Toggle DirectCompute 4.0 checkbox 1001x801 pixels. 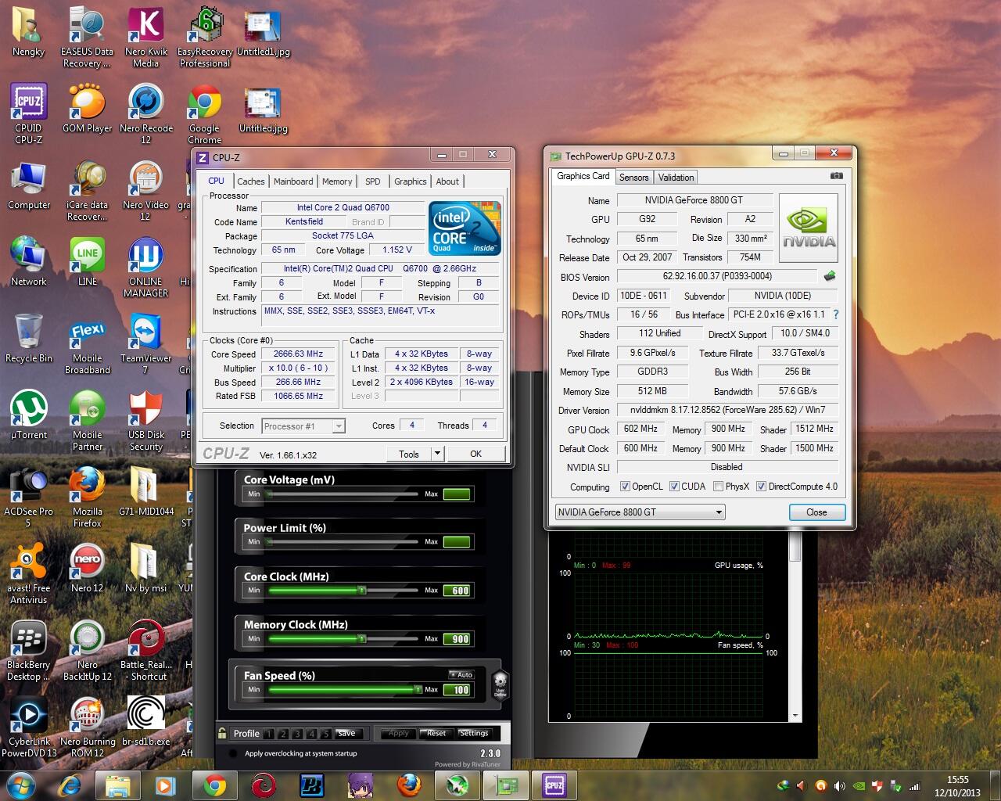coord(761,487)
